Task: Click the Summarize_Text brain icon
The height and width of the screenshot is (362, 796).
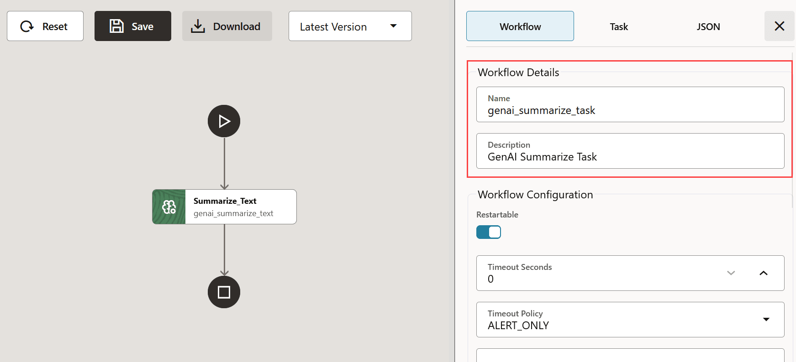Action: pyautogui.click(x=169, y=207)
